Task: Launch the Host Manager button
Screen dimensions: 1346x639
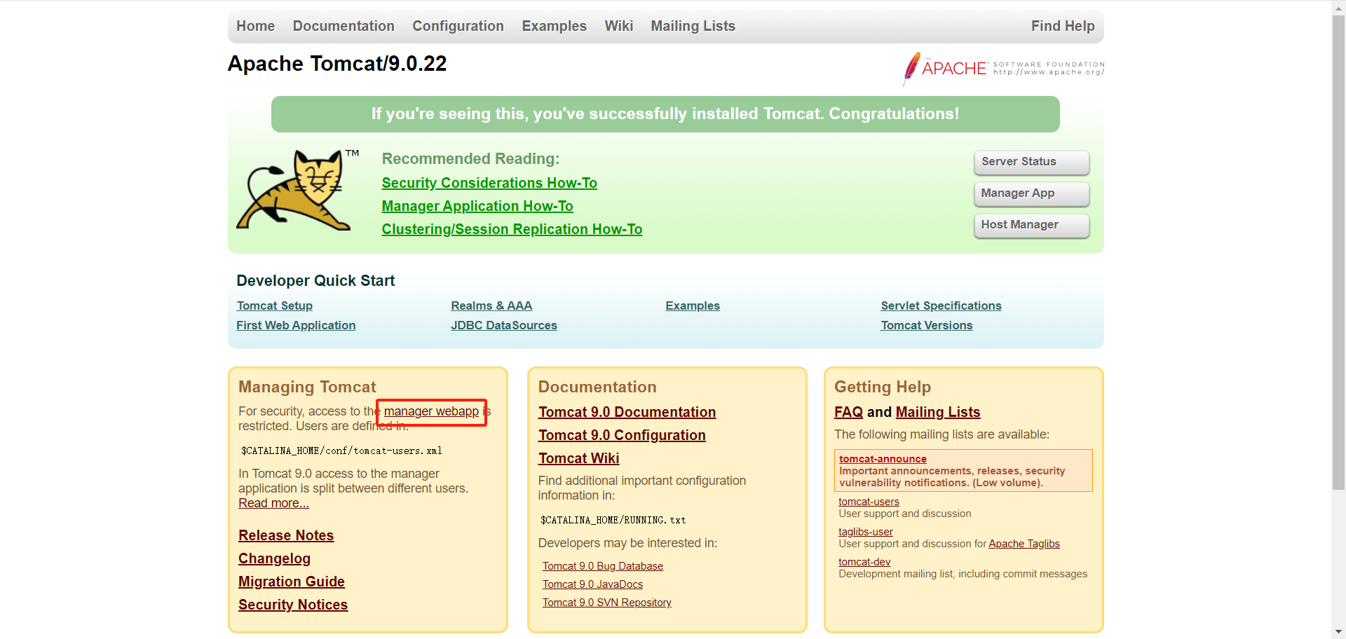Action: (1031, 225)
